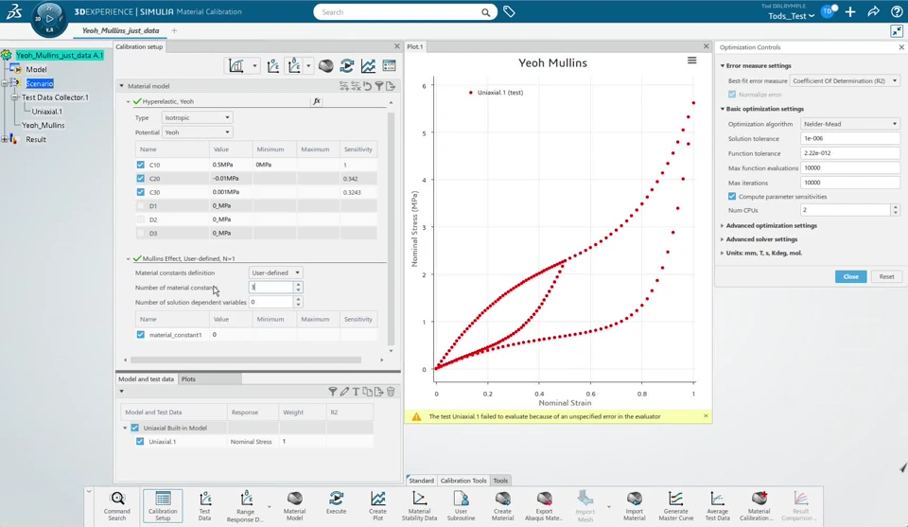Open Range Response Data in the action bar
Image resolution: width=908 pixels, height=527 pixels.
pyautogui.click(x=246, y=505)
